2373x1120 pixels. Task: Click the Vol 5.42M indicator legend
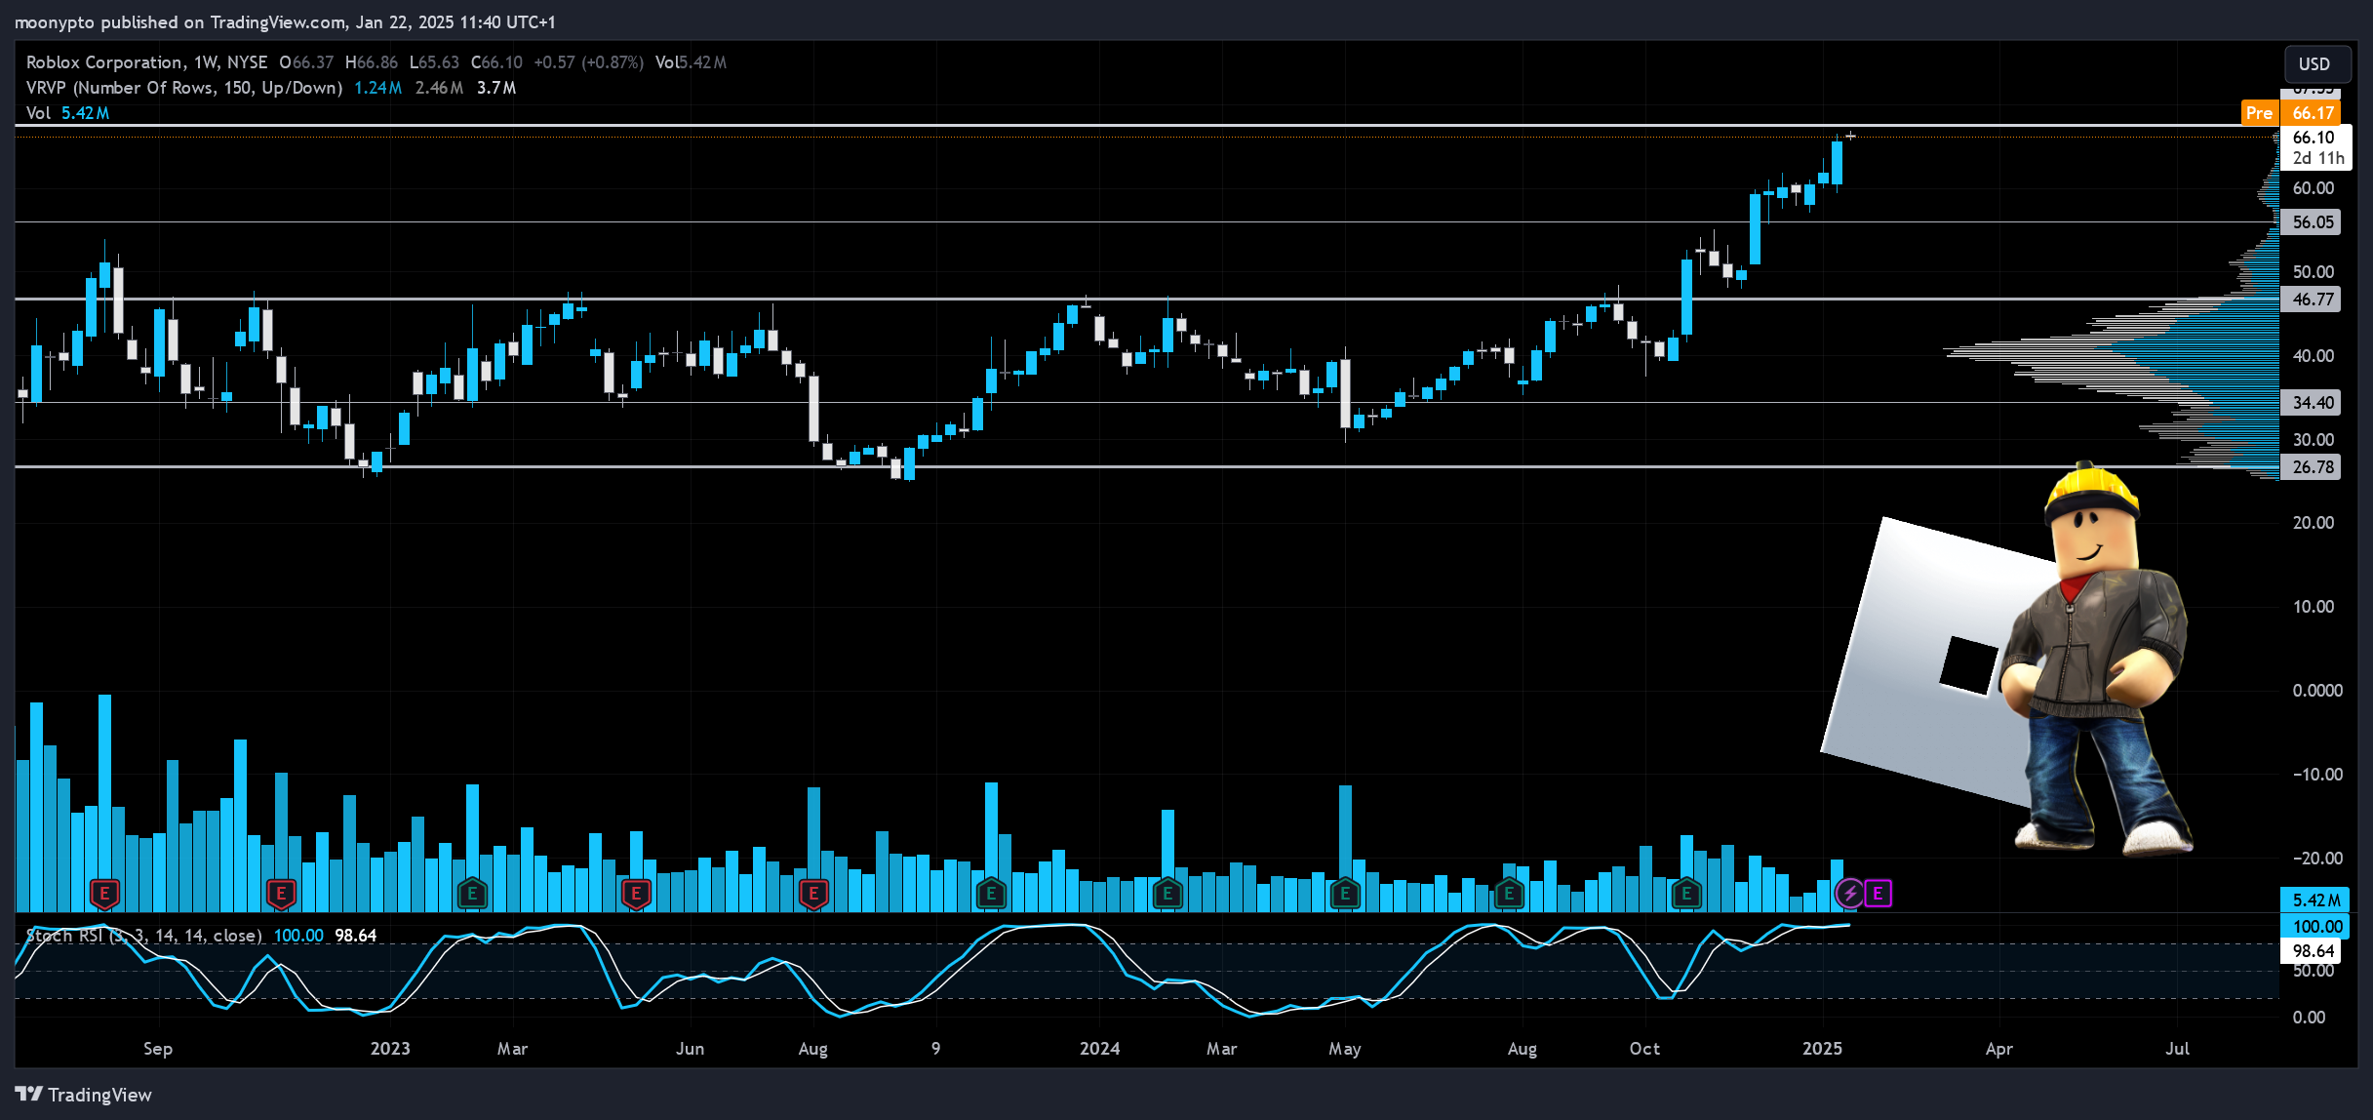tap(67, 113)
